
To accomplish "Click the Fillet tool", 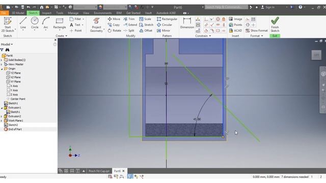I will (x=76, y=19).
